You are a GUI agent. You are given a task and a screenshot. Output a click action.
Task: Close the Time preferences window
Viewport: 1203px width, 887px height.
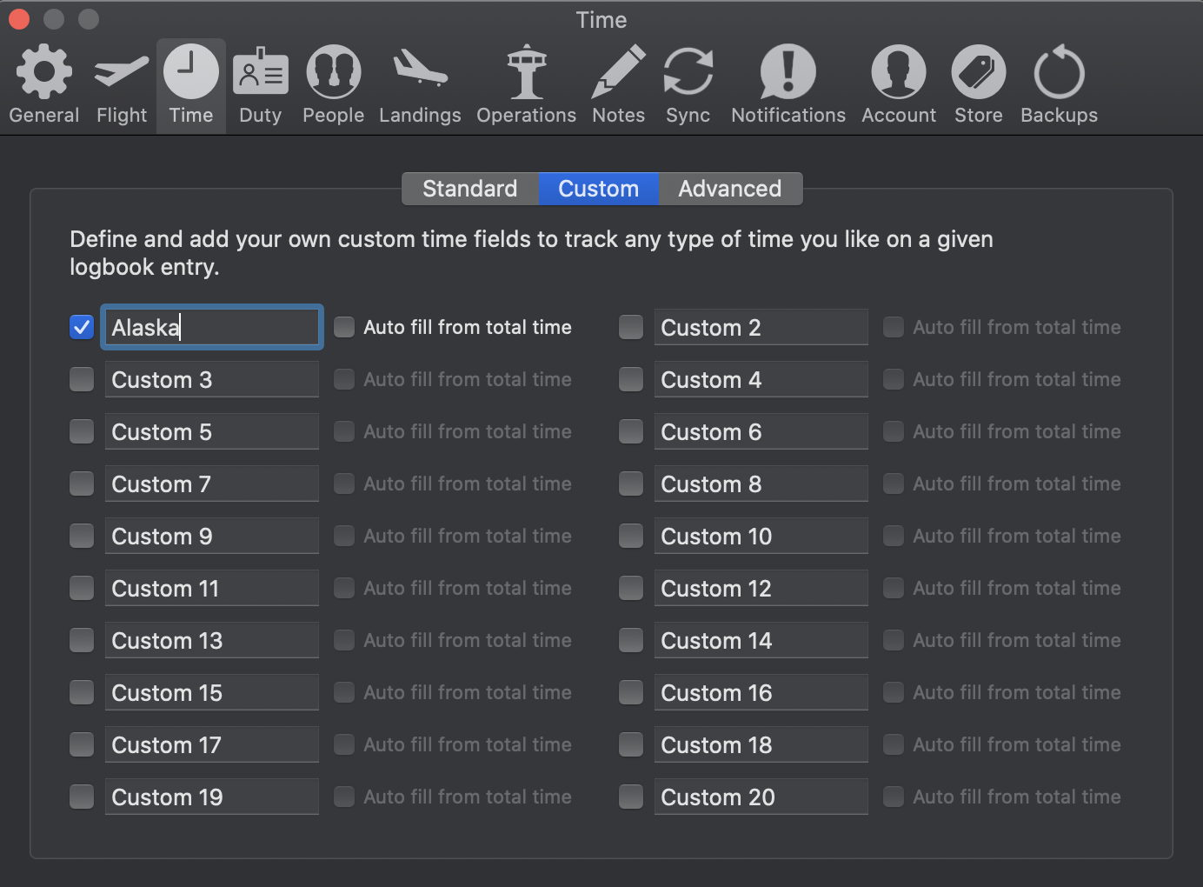click(19, 18)
